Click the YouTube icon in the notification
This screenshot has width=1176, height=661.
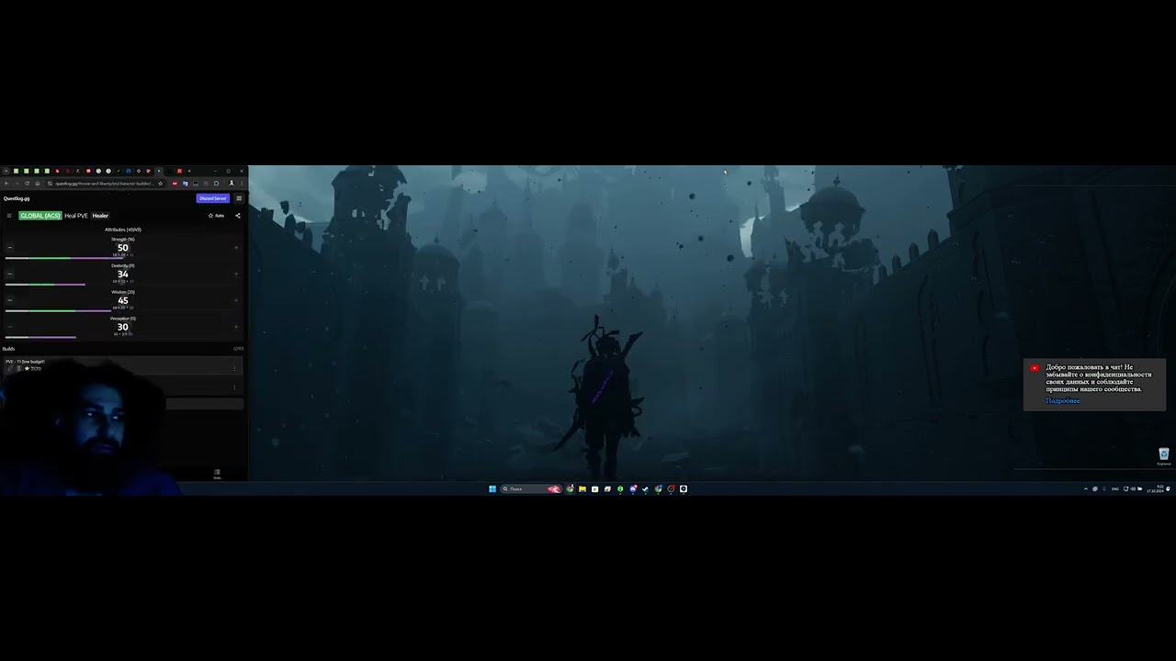(1035, 368)
